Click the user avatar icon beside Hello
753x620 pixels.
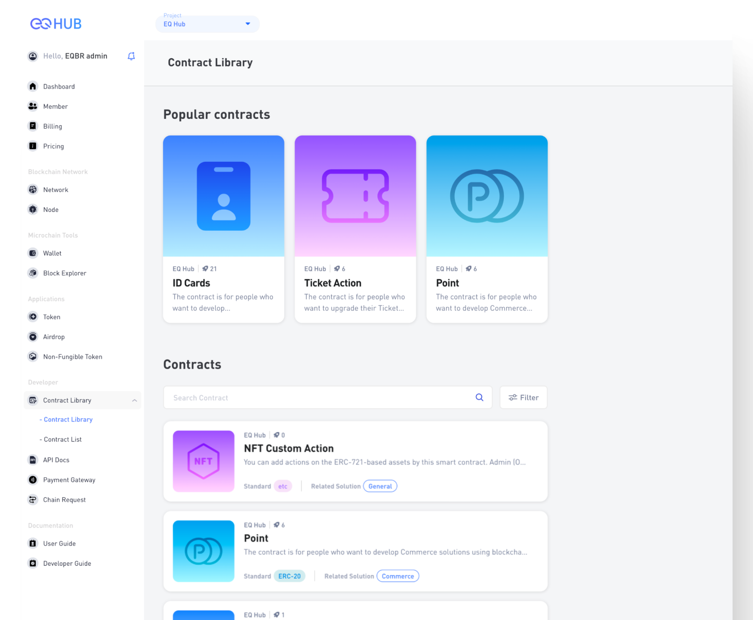(33, 56)
